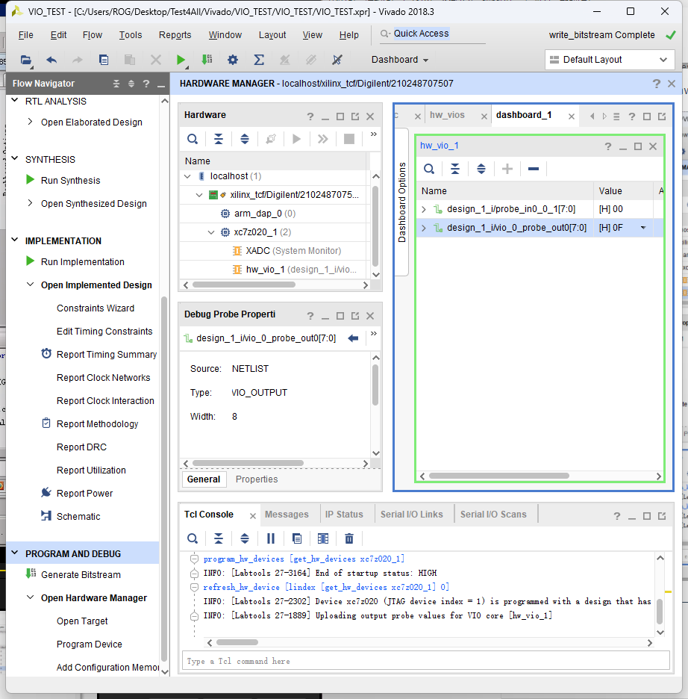The width and height of the screenshot is (688, 699).
Task: Select Properties tab in Debug Probe Properties
Action: click(x=257, y=479)
